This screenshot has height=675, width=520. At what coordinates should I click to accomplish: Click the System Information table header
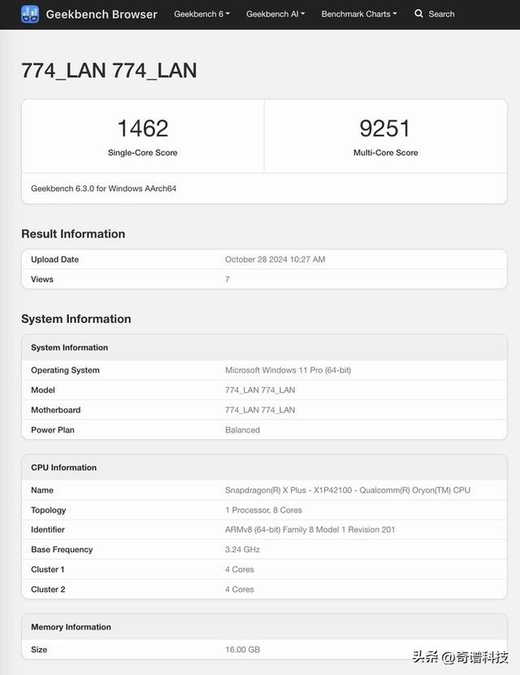[69, 347]
